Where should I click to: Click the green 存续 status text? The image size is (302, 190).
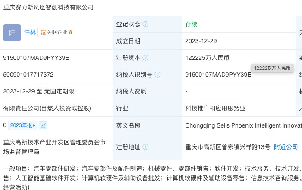click(191, 24)
